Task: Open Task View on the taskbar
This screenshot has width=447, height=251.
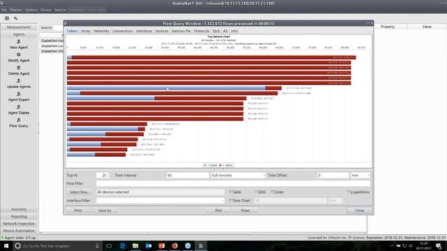Action: pos(109,245)
